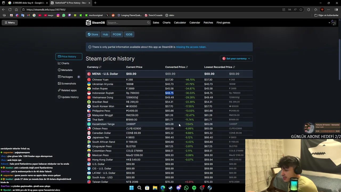Screen dimensions: 341x192
Task: Click the browser address bar URL
Action: click(x=46, y=10)
